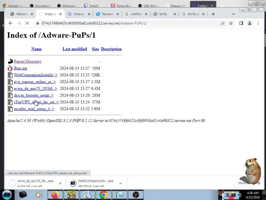Select the Temp Mail tab in background window
This screenshot has height=200, width=266.
click(121, 6)
